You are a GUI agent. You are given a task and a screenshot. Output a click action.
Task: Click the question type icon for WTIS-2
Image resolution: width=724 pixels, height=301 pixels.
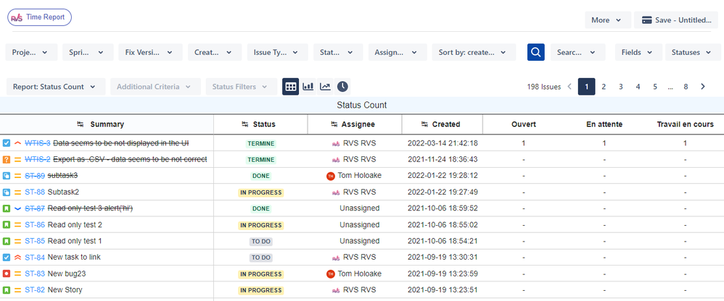pos(7,160)
